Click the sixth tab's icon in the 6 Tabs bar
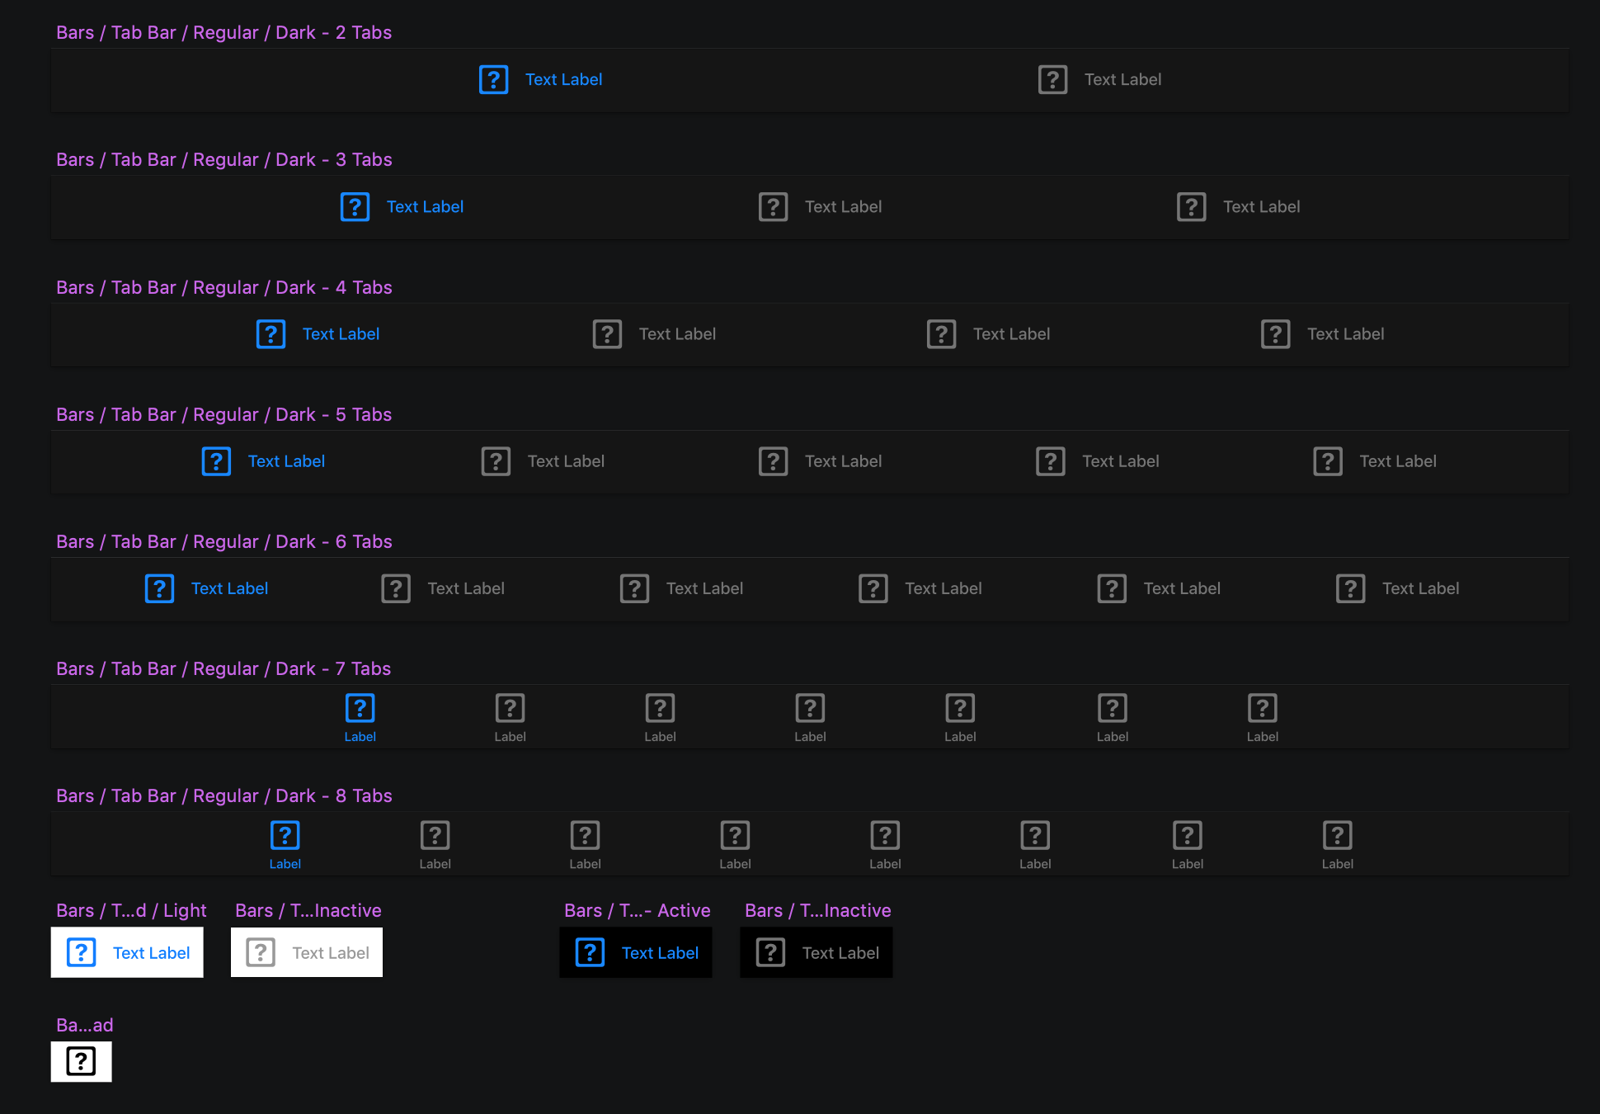Viewport: 1600px width, 1114px height. click(1350, 588)
